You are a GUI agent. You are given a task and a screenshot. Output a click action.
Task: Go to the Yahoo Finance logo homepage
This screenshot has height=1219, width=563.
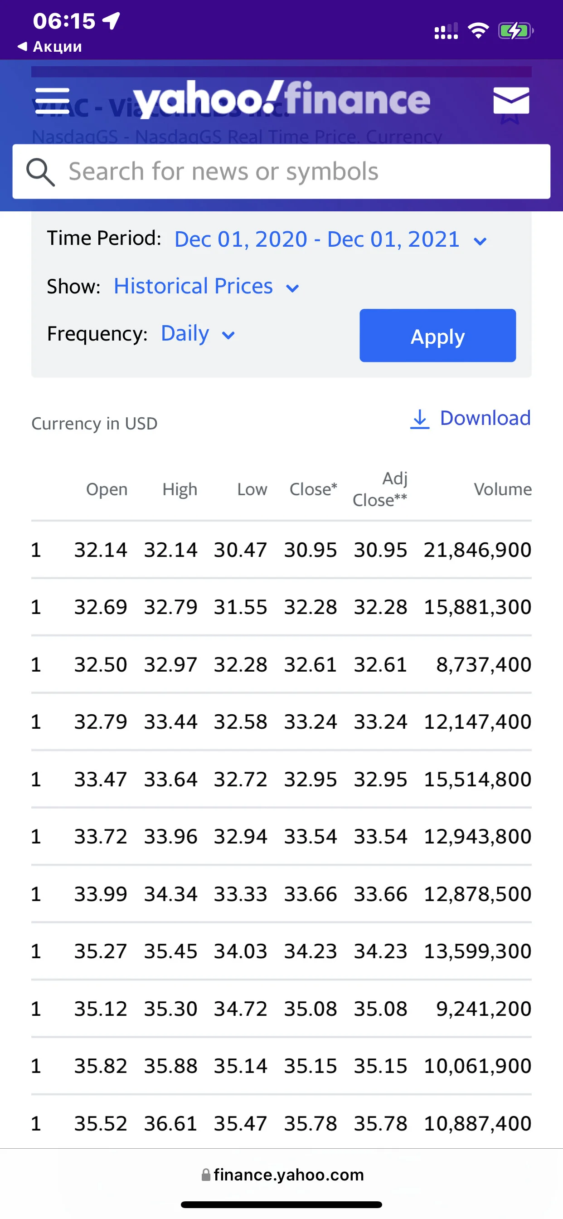281,99
